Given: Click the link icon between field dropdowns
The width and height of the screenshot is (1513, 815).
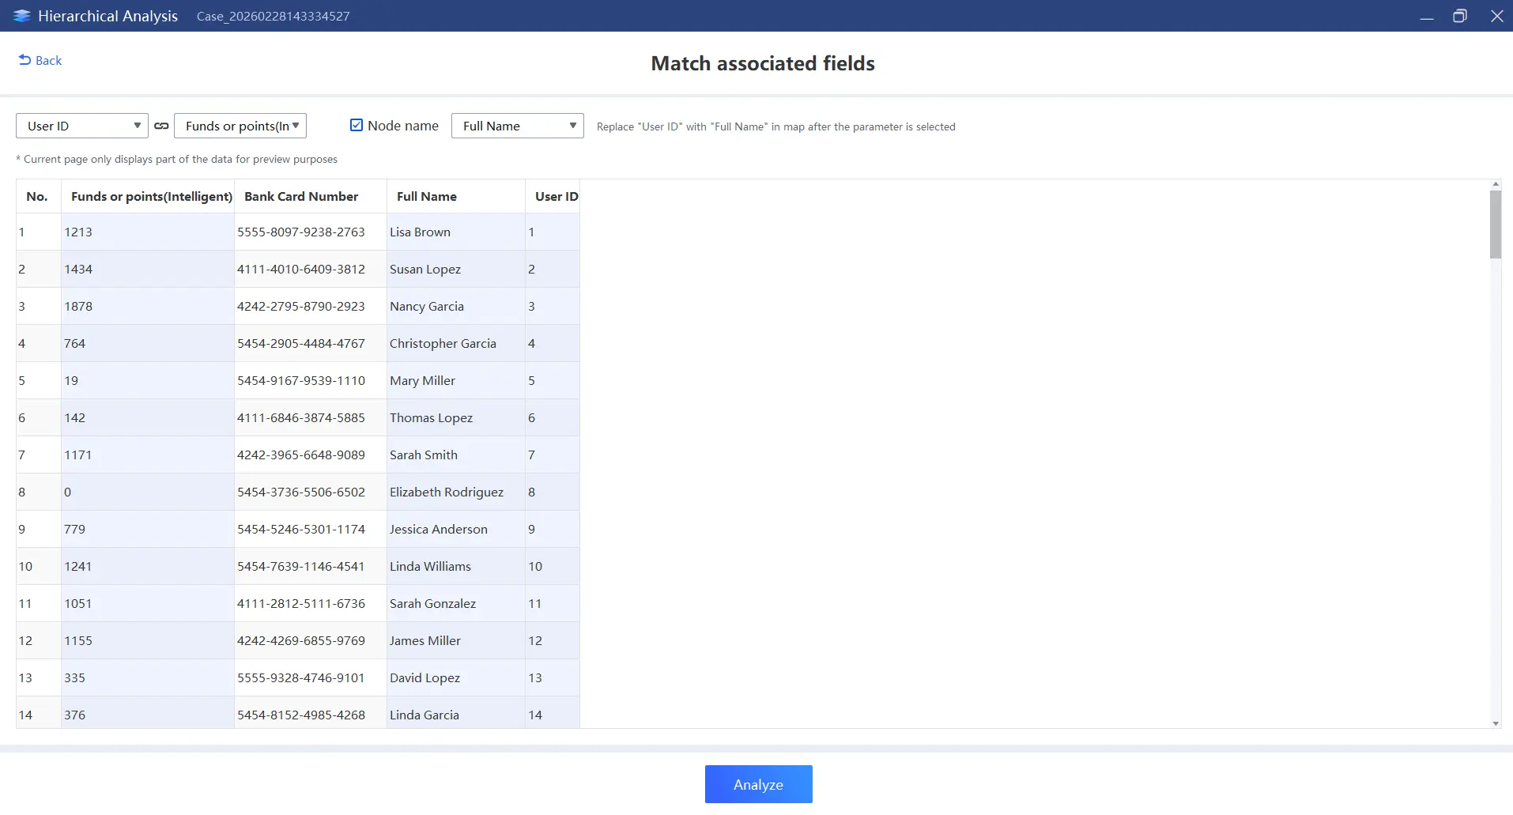Looking at the screenshot, I should (x=161, y=126).
